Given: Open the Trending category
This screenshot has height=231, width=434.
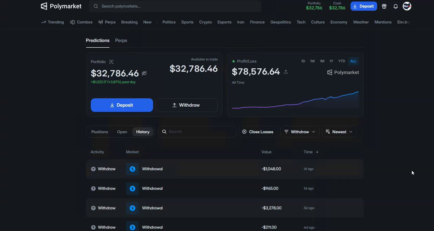Looking at the screenshot, I should tap(52, 22).
